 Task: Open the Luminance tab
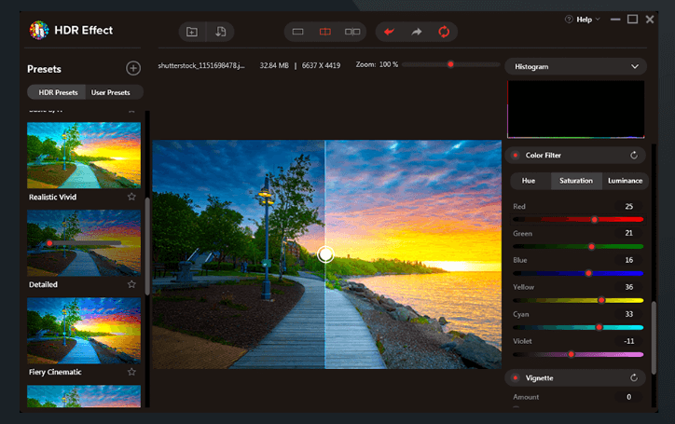pos(625,181)
